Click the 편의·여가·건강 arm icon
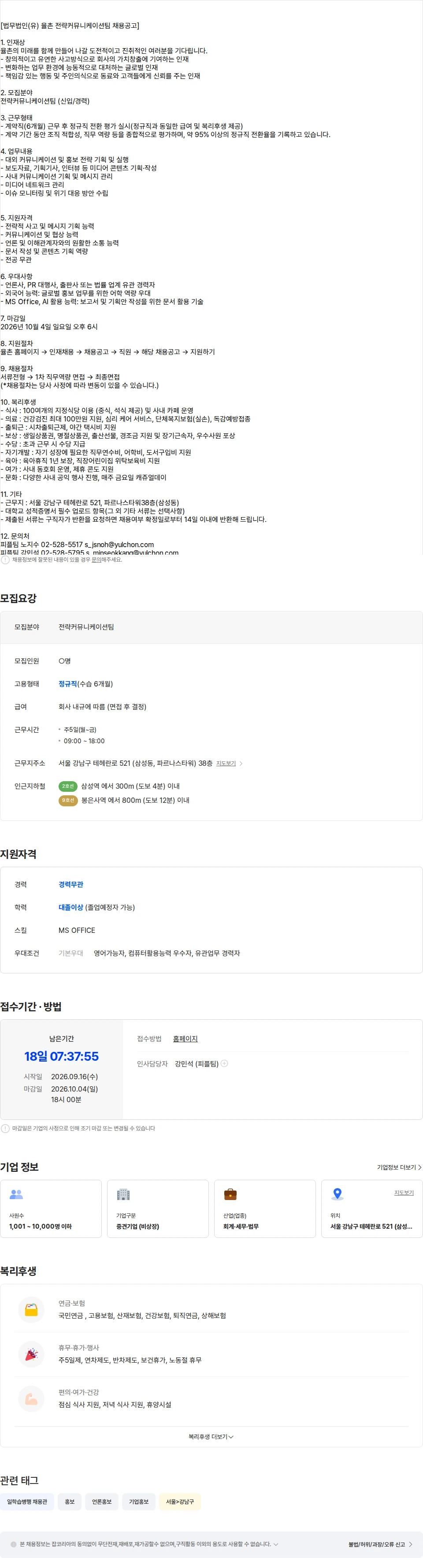 [x=31, y=1399]
